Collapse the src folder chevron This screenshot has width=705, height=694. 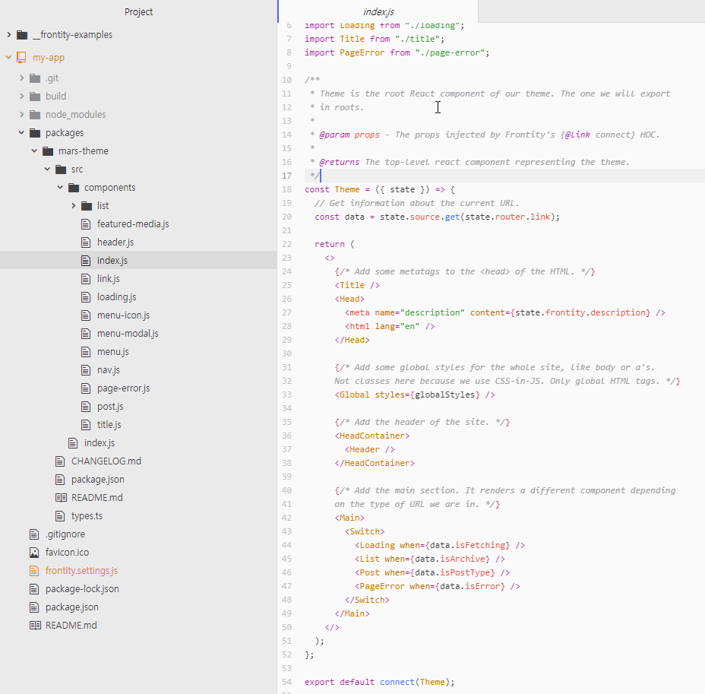[48, 169]
